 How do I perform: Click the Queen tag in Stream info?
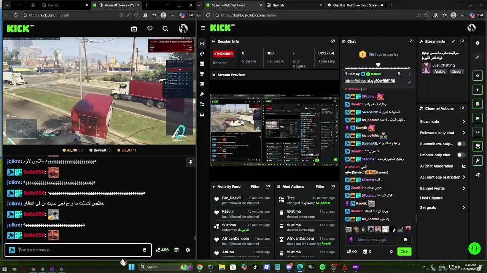tap(457, 72)
